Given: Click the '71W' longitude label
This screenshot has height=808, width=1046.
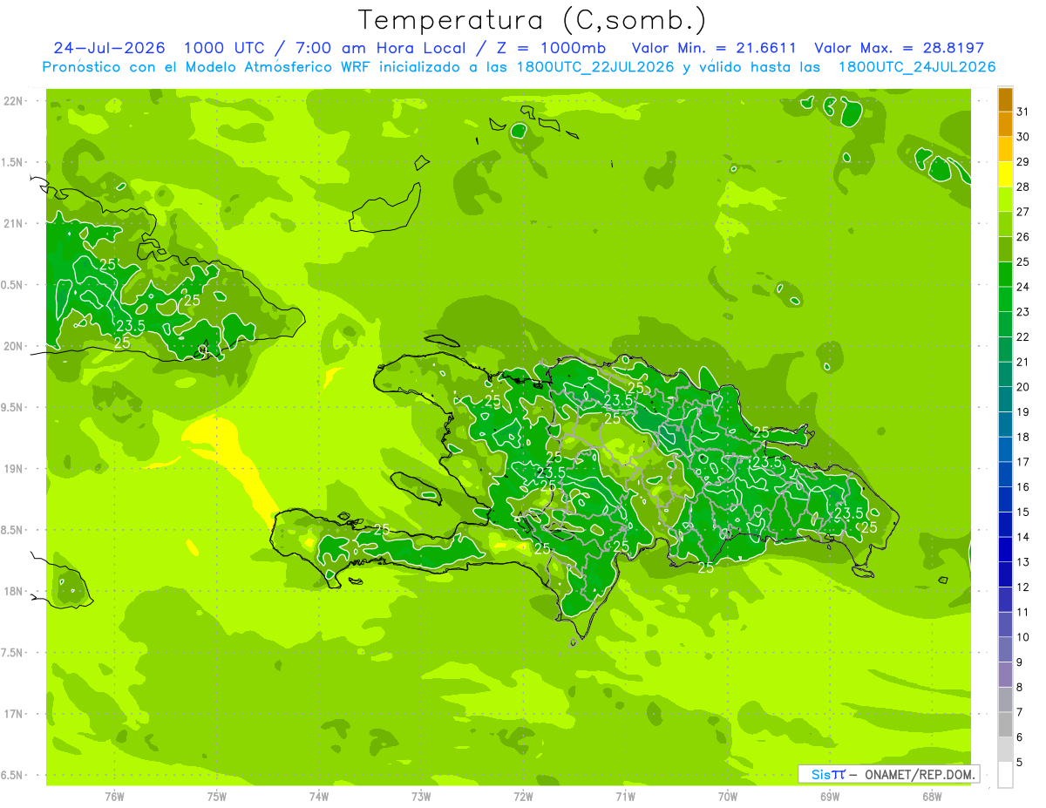Looking at the screenshot, I should tap(625, 797).
